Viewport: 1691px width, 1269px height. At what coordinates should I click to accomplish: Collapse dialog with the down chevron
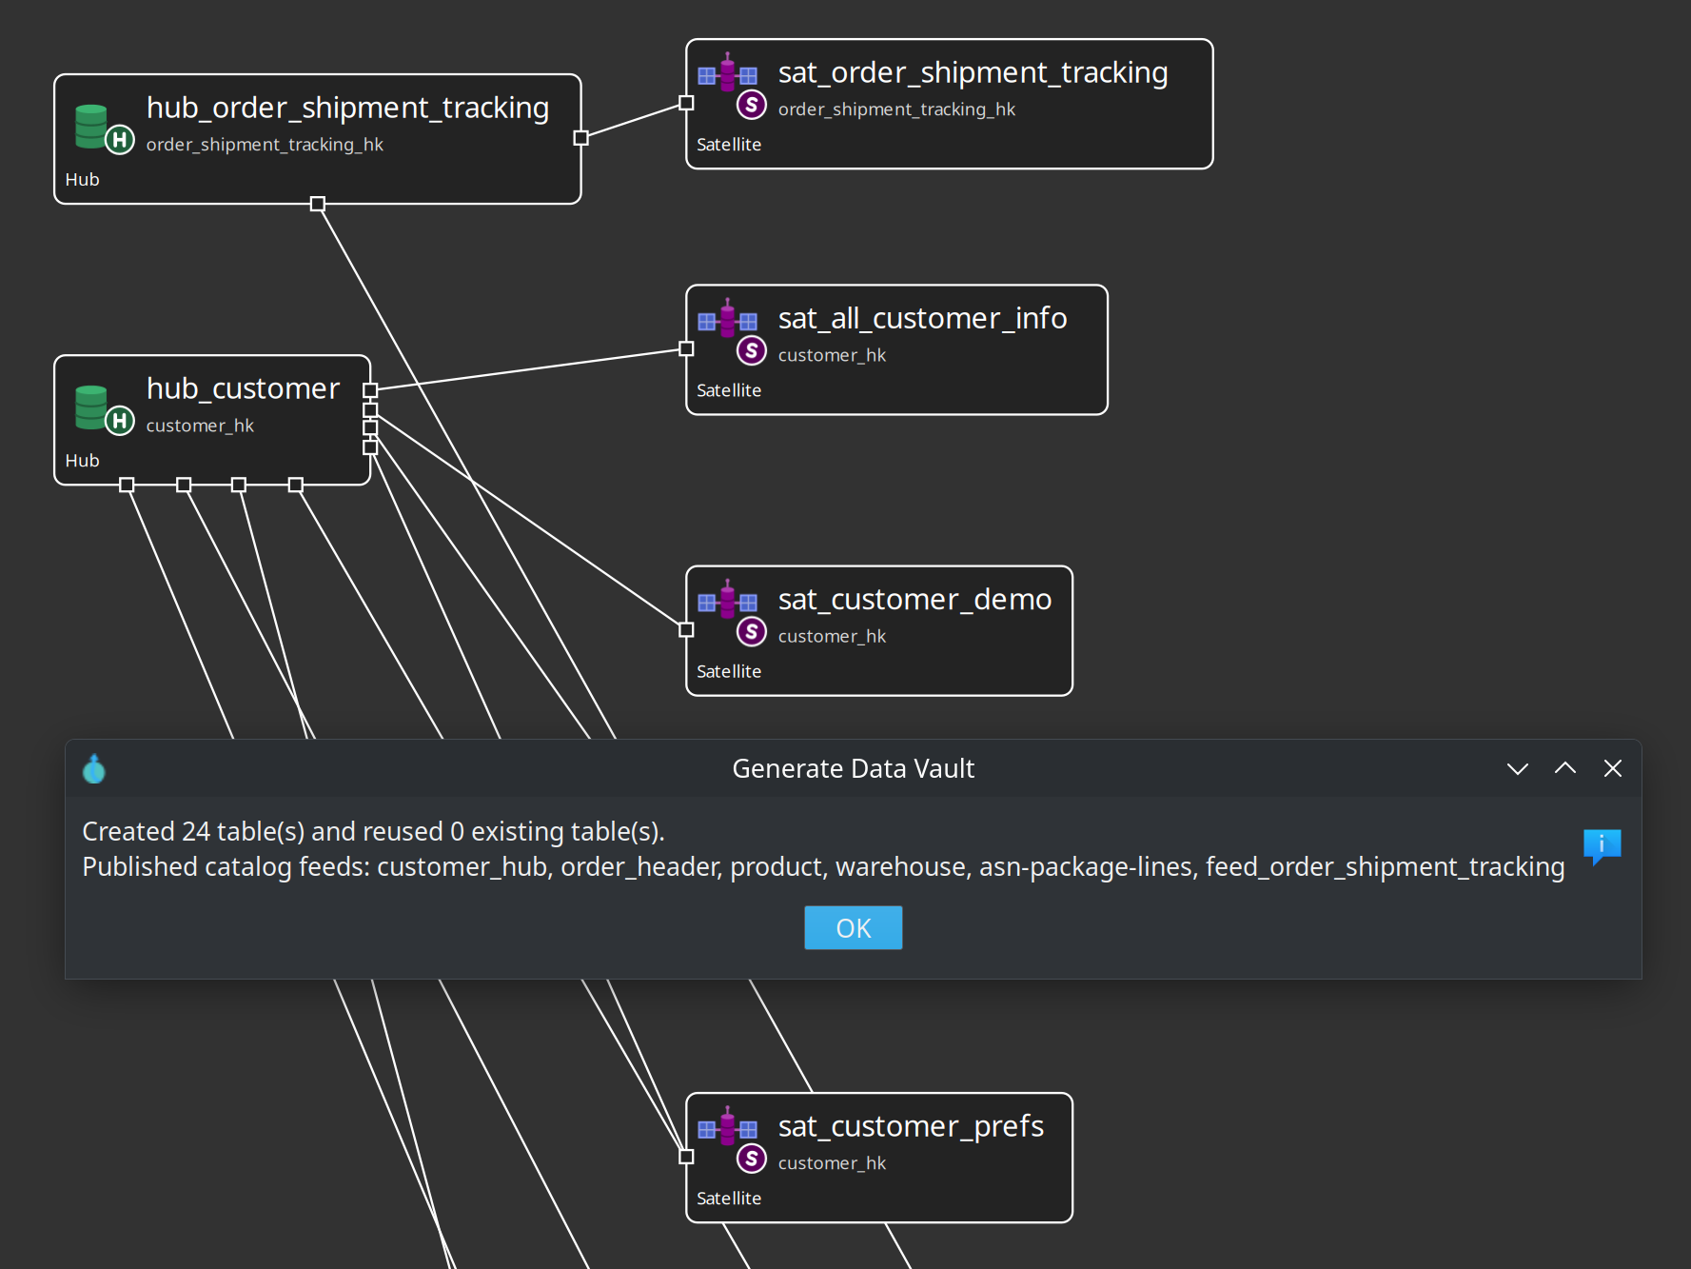click(x=1518, y=768)
